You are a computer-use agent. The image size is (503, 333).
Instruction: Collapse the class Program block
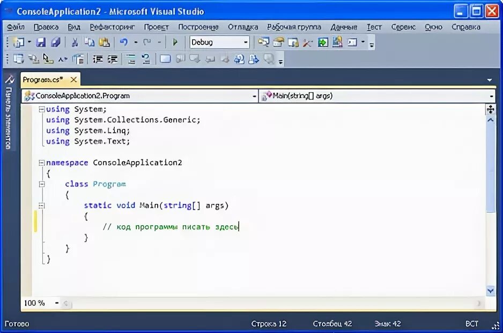pyautogui.click(x=41, y=184)
